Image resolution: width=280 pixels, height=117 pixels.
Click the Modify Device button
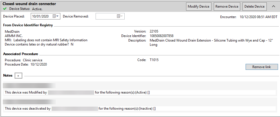tap(199, 6)
